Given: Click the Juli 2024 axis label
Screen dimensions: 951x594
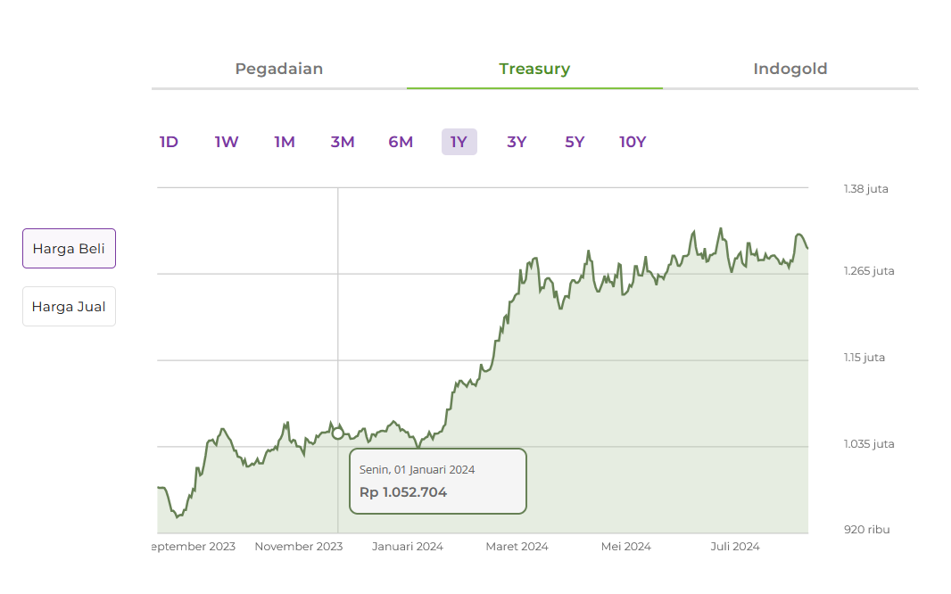Looking at the screenshot, I should coord(735,546).
